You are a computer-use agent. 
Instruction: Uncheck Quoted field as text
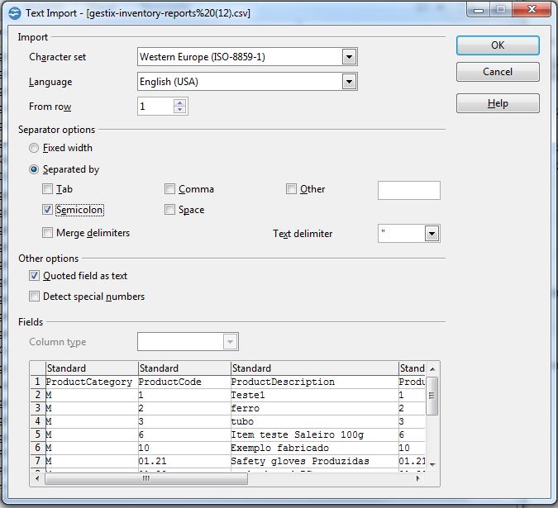pyautogui.click(x=34, y=276)
